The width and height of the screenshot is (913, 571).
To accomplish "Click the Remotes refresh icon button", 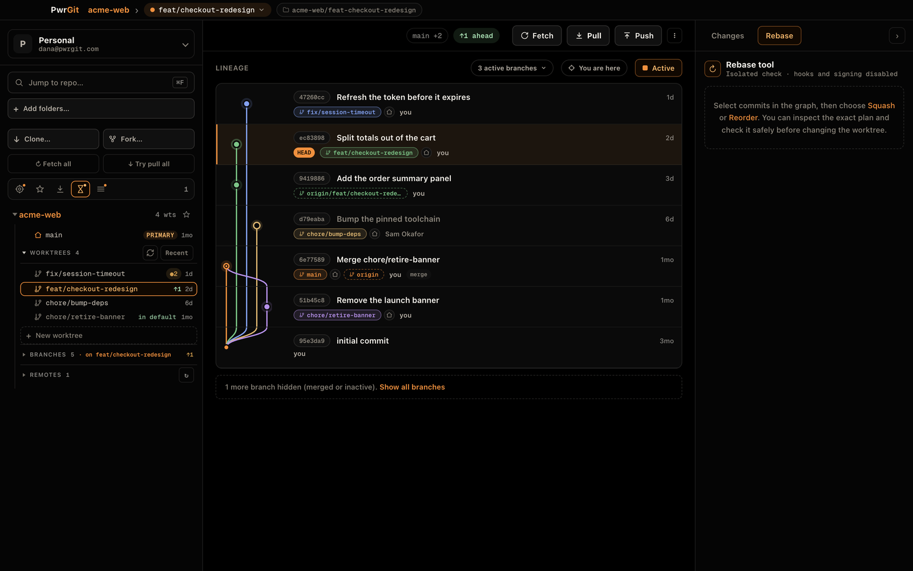I will pos(187,375).
